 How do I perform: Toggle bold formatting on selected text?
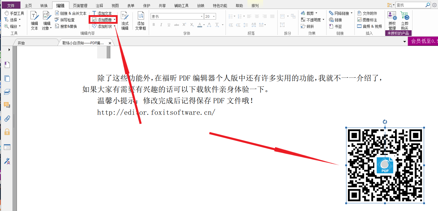(x=154, y=25)
